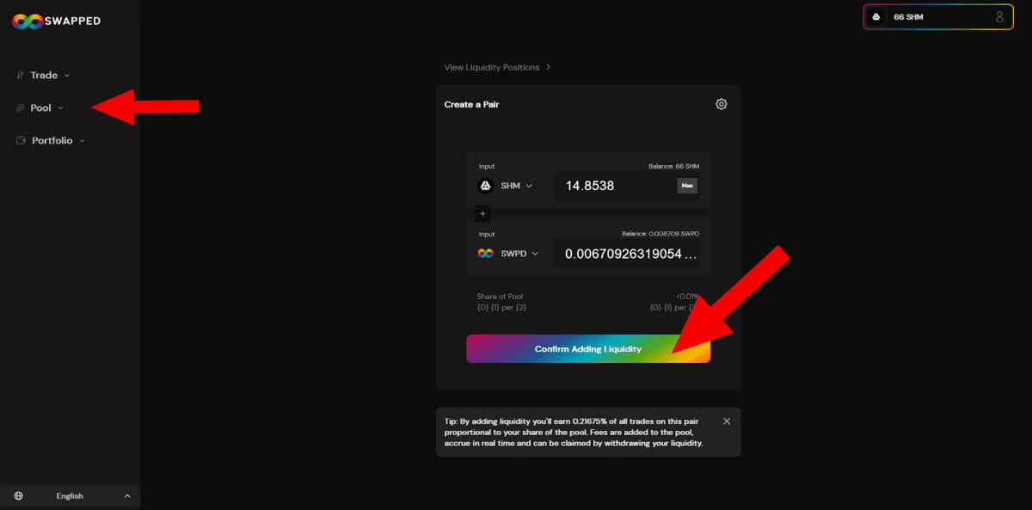This screenshot has width=1032, height=510.
Task: Click the plus icon between input fields
Action: tap(482, 213)
